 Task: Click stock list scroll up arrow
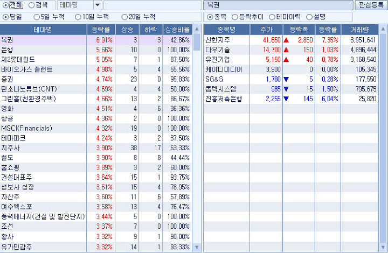point(383,29)
